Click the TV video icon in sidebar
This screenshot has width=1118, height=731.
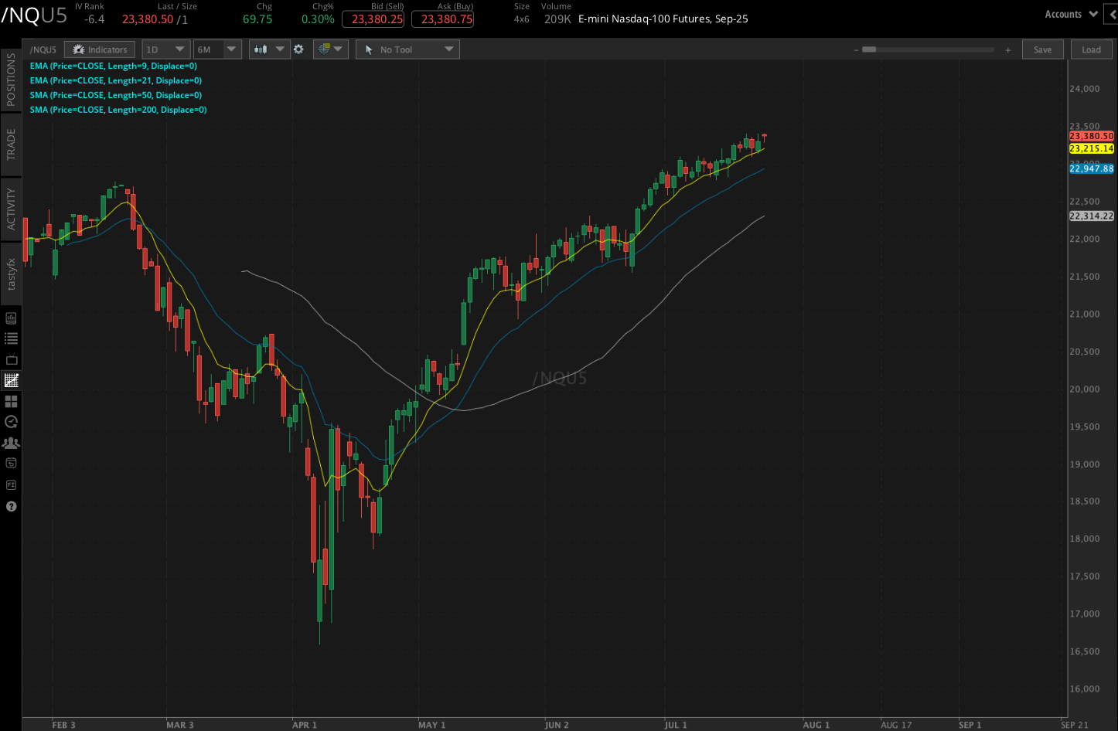[11, 359]
